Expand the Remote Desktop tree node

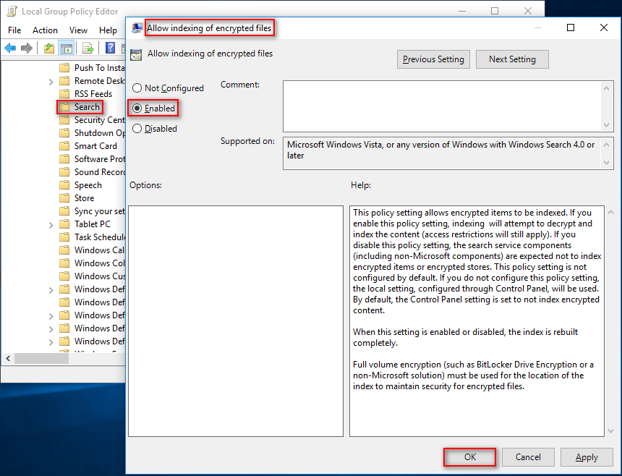[51, 80]
